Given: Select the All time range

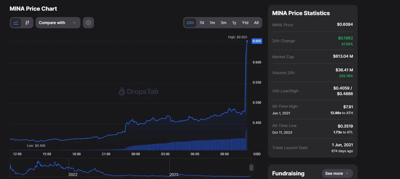Looking at the screenshot, I should [256, 23].
